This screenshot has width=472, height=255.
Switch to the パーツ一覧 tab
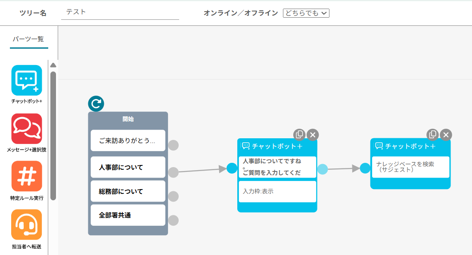click(28, 39)
